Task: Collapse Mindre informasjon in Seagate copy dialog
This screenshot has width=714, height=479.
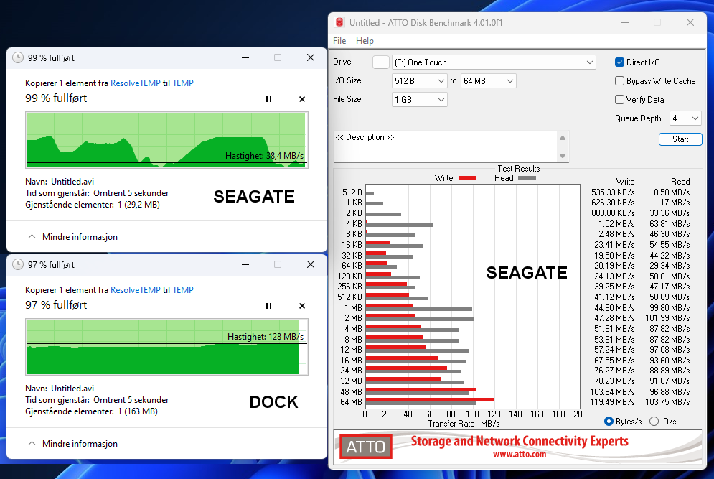Action: coord(73,236)
